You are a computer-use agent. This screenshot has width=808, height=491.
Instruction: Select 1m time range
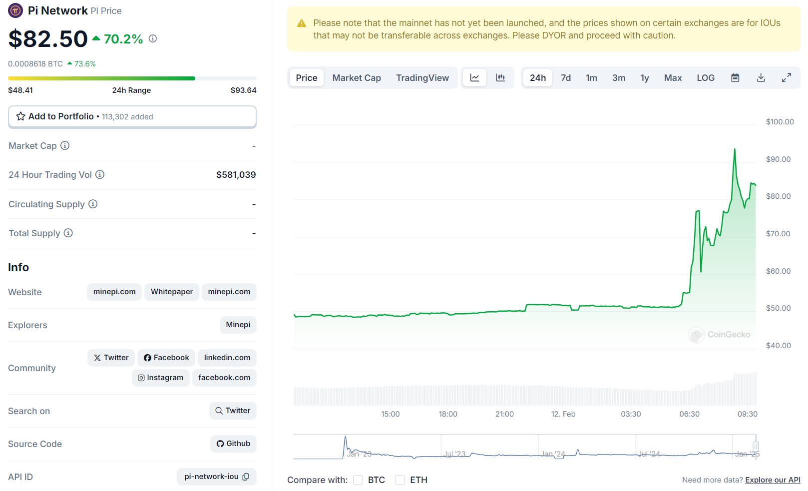point(591,78)
